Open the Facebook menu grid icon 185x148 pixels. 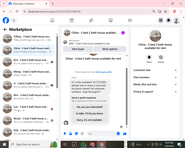(161, 20)
